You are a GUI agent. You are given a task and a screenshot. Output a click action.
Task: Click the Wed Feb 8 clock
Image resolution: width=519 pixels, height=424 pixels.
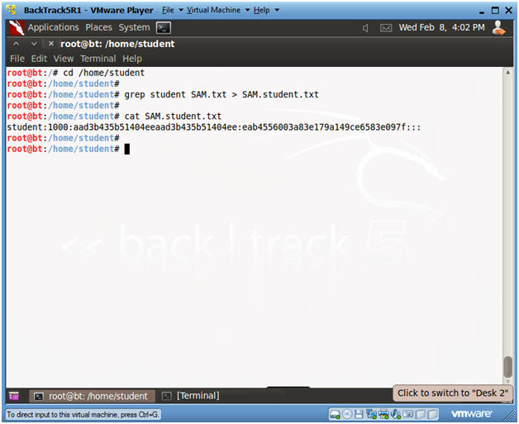tap(441, 27)
